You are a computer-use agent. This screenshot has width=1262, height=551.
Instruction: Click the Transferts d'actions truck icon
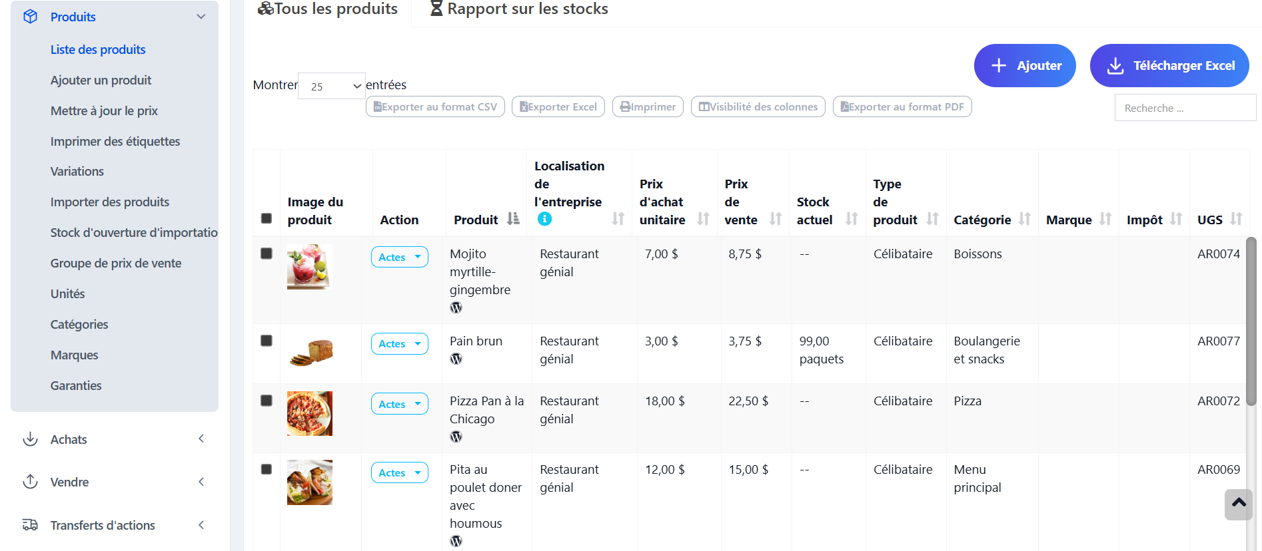point(30,525)
